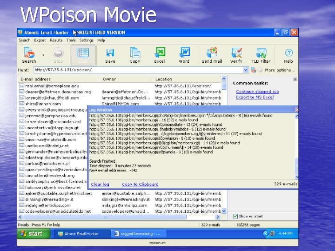335x251 pixels.
Task: Click Copy to Clipboard link
Action: [x=140, y=184]
